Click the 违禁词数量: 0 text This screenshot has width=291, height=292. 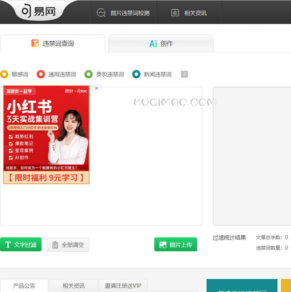[x=272, y=248]
